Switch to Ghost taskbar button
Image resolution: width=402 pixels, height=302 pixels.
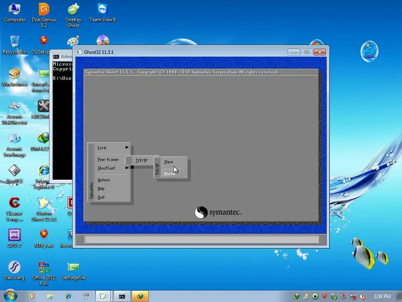103,296
